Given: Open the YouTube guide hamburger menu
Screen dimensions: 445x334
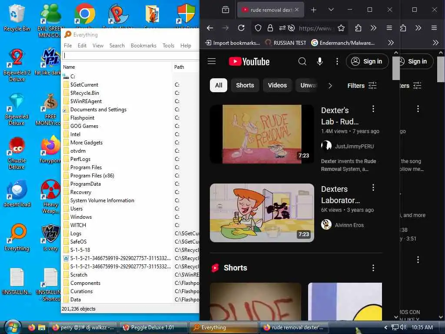Looking at the screenshot, I should coord(212,61).
